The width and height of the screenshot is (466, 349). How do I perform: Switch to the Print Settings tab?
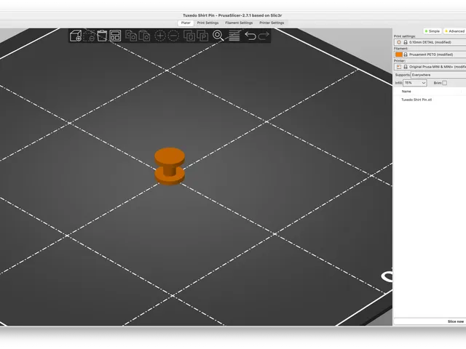[x=208, y=23]
